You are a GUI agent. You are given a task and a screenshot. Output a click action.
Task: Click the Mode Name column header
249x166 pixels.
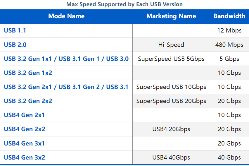[x=66, y=16]
